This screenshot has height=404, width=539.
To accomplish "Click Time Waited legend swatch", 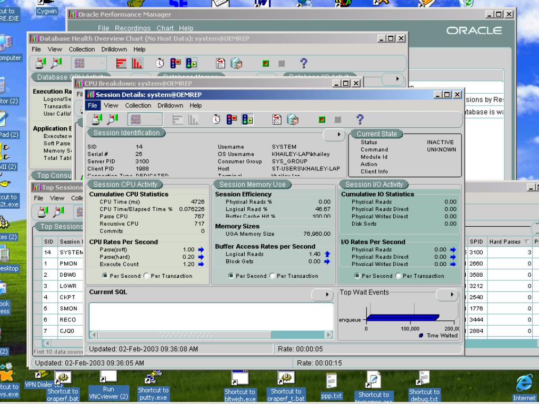I will pyautogui.click(x=421, y=335).
